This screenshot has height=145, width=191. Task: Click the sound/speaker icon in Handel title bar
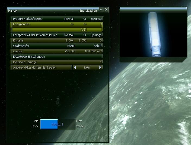click(101, 10)
